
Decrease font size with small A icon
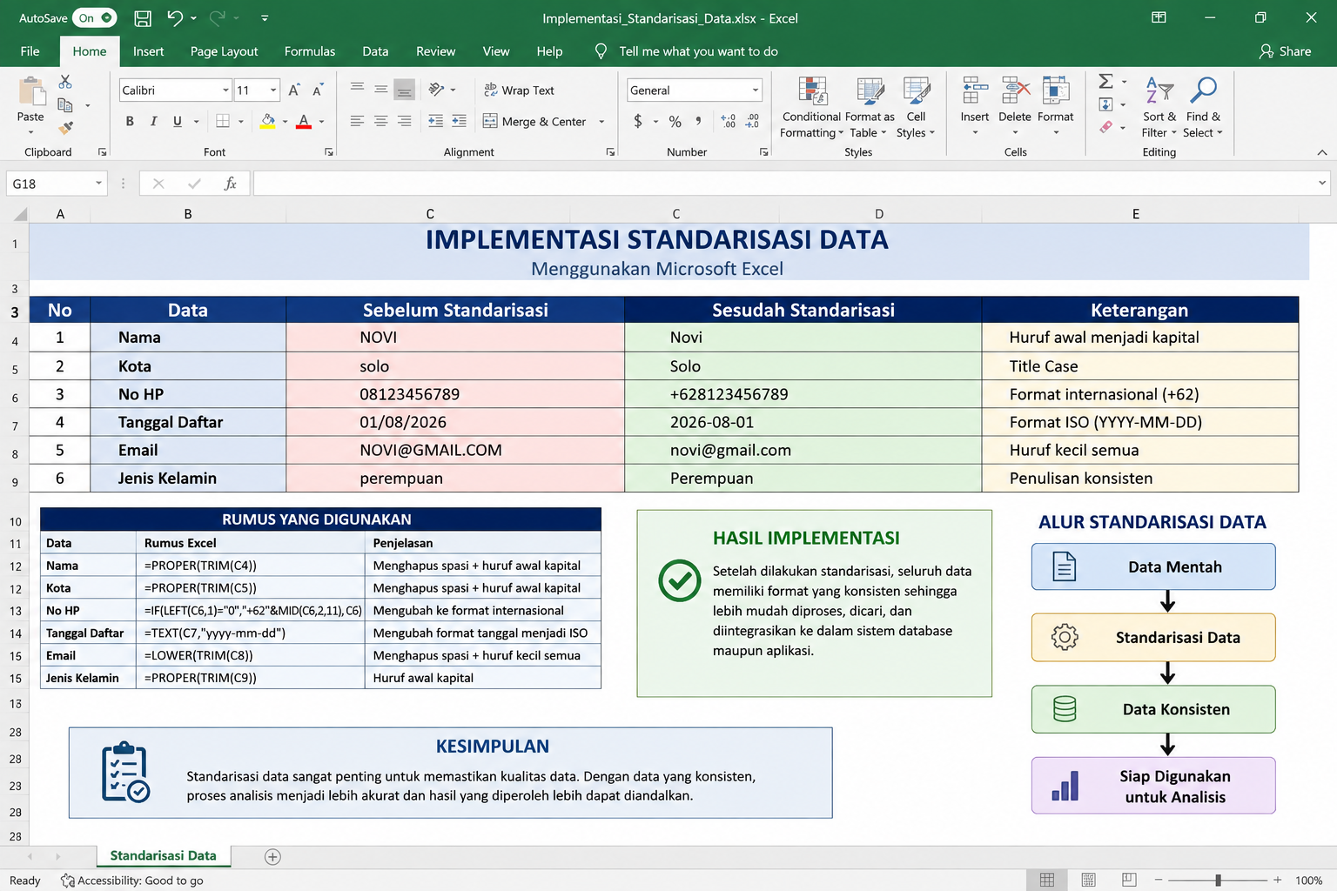click(318, 90)
